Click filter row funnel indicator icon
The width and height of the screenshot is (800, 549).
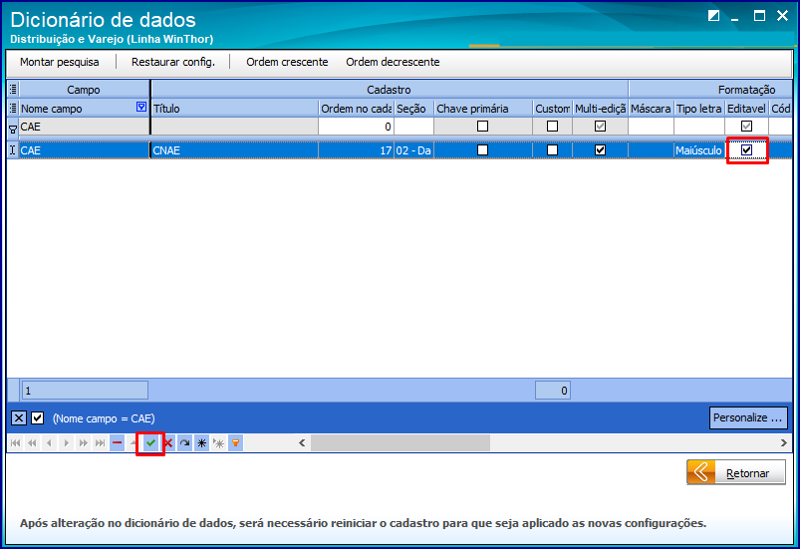13,130
